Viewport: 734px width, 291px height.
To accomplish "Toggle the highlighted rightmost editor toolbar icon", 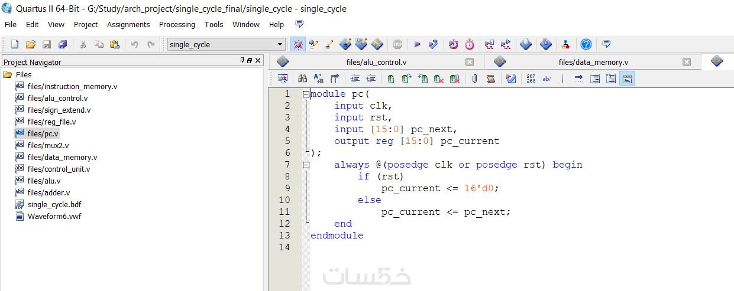I will (x=628, y=79).
